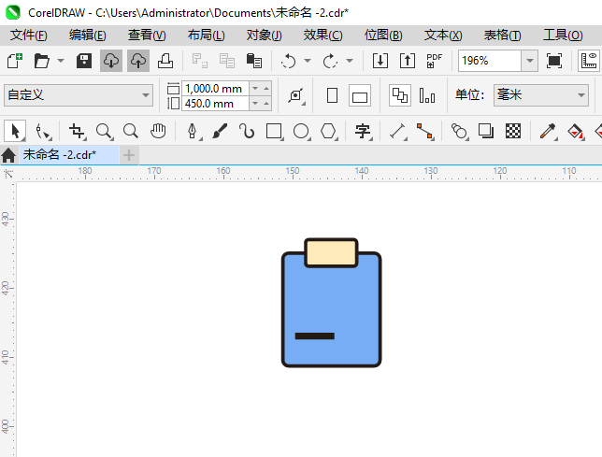
Task: Toggle the current-page layout icon
Action: pyautogui.click(x=427, y=95)
